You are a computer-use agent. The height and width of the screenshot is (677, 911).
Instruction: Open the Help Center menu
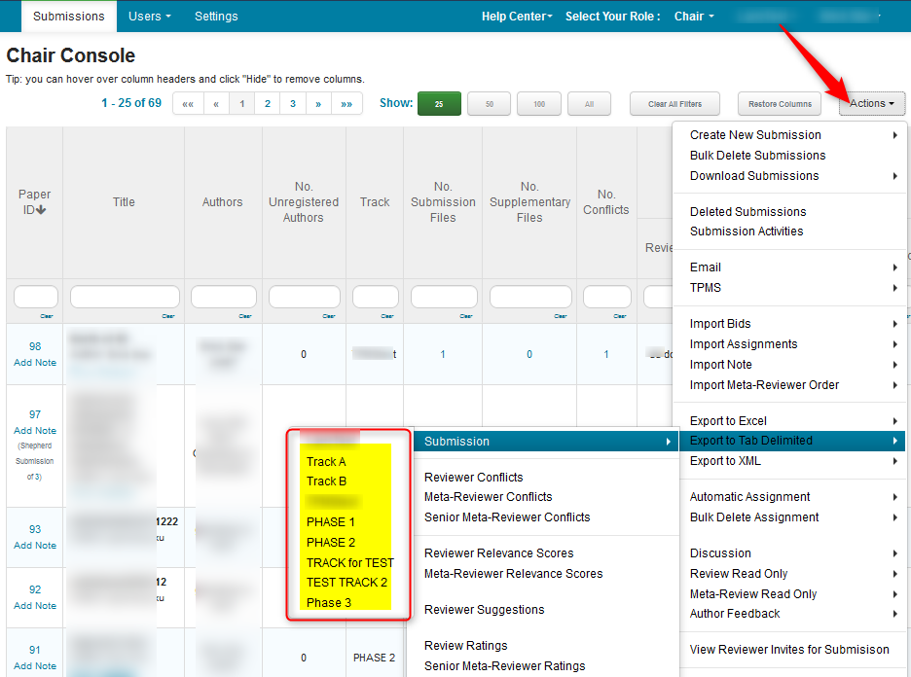coord(517,17)
